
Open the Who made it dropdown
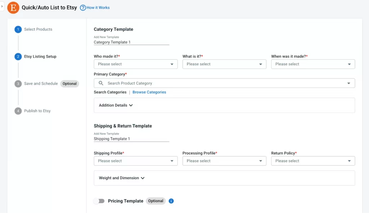[135, 64]
